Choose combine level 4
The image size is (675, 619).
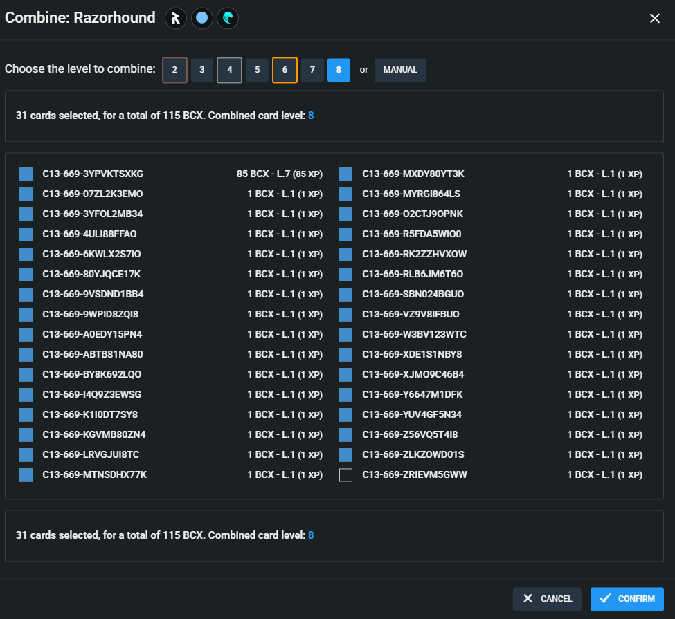[229, 70]
